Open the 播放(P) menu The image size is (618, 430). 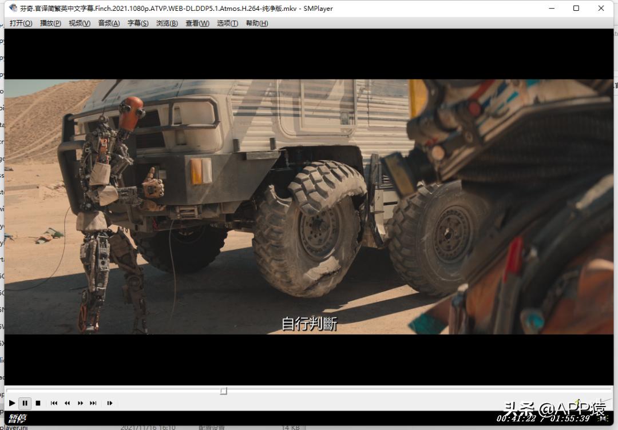[x=50, y=23]
